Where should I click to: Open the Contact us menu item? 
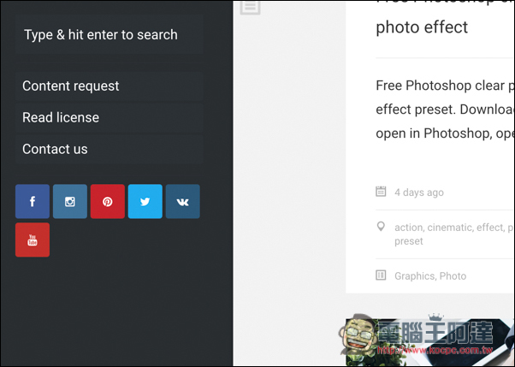pyautogui.click(x=109, y=149)
